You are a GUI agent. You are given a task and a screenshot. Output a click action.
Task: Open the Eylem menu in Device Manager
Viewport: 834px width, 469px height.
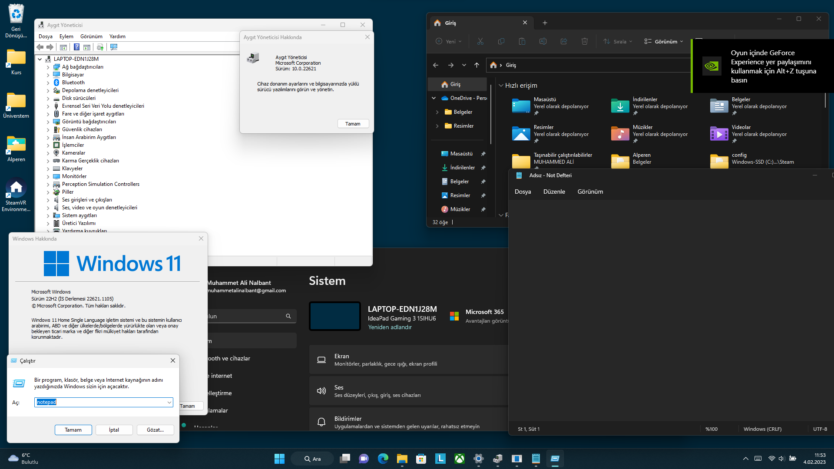point(66,36)
